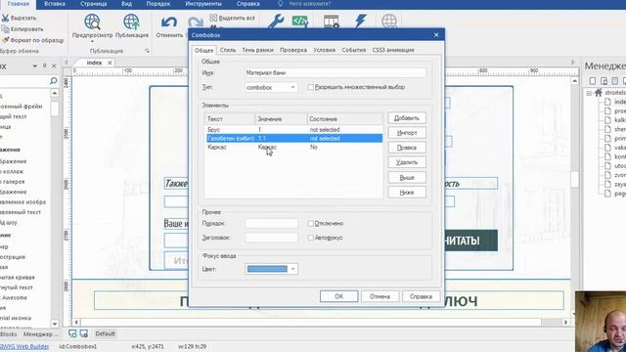Open the Preview (Предпросмотр) globe icon

click(92, 22)
